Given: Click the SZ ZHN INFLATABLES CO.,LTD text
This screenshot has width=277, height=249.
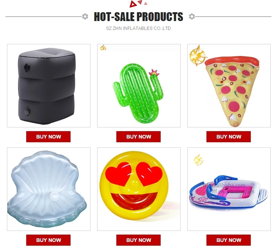Looking at the screenshot, I should (138, 28).
